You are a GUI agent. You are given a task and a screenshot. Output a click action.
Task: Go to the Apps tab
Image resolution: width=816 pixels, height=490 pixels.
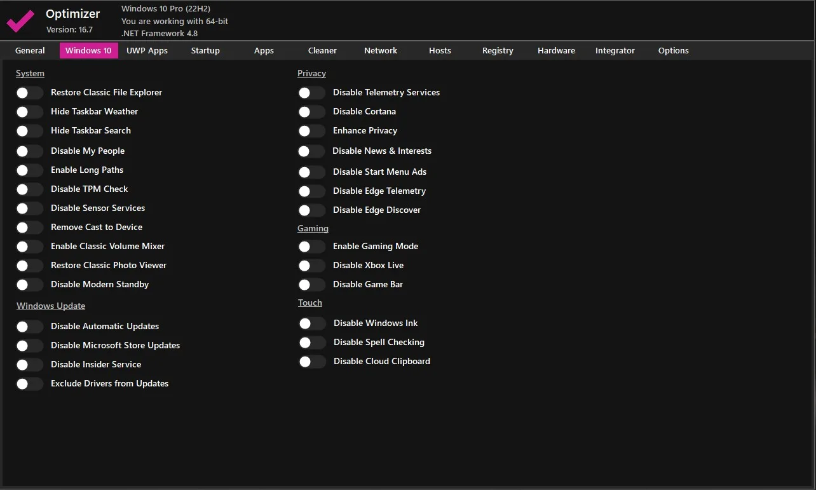(264, 51)
